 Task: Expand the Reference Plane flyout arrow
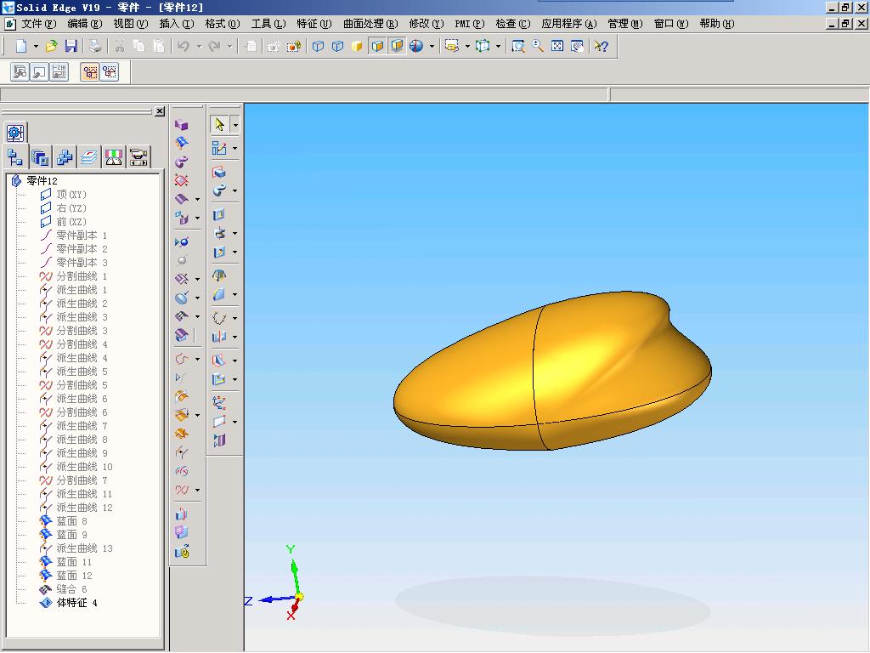235,422
